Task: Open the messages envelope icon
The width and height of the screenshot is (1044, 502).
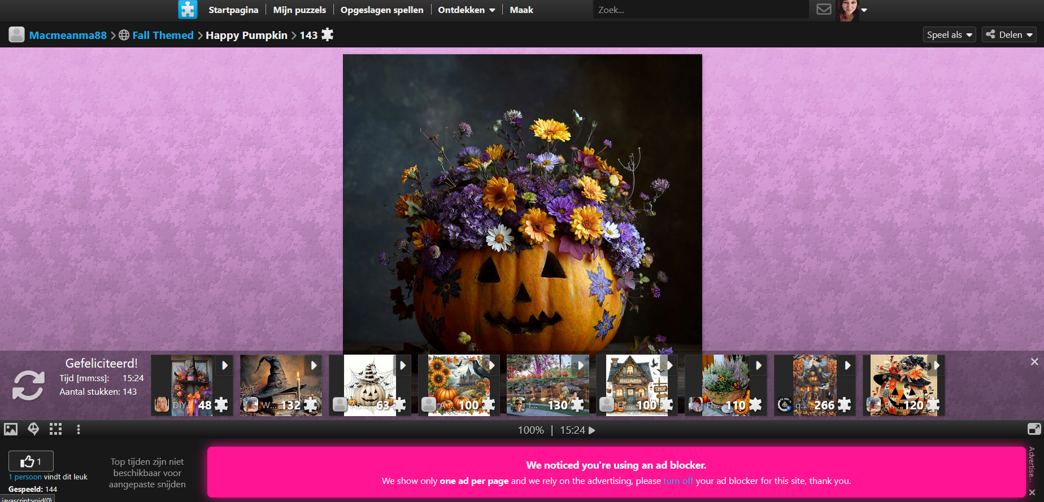Action: pyautogui.click(x=824, y=10)
